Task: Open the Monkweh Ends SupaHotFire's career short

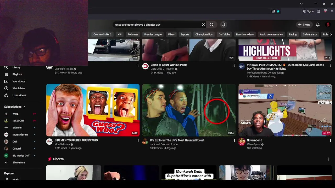Action: point(189,173)
